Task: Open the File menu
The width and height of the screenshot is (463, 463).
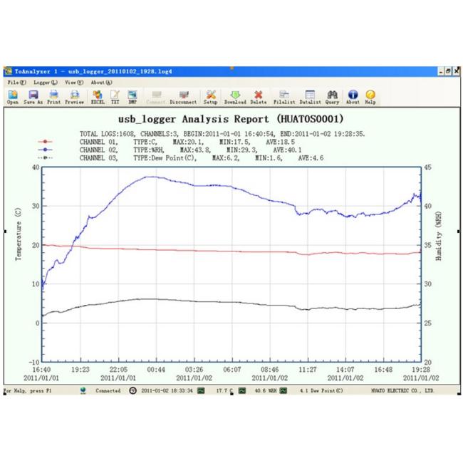Action: 16,83
